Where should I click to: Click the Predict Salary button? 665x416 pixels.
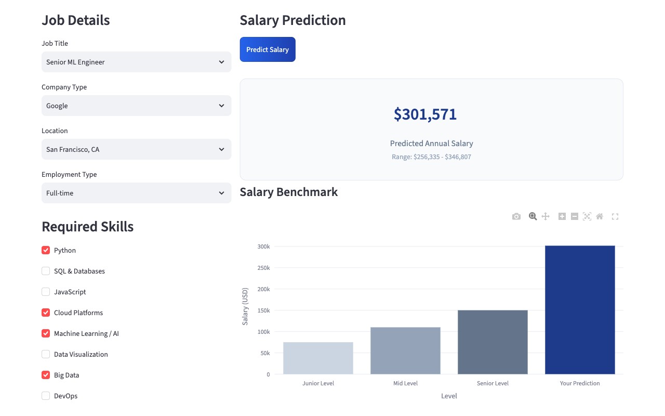coord(268,49)
